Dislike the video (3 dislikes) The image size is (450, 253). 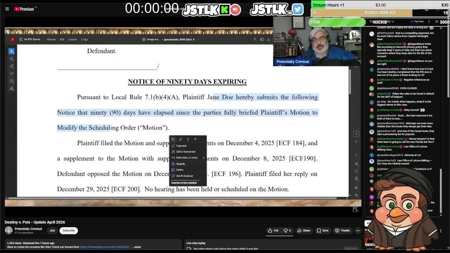coord(287,231)
